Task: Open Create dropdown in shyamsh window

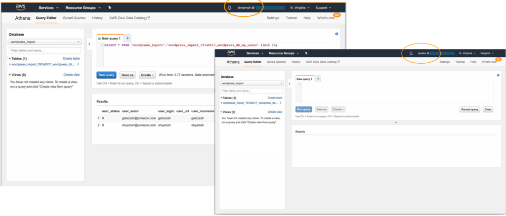Action: point(147,75)
